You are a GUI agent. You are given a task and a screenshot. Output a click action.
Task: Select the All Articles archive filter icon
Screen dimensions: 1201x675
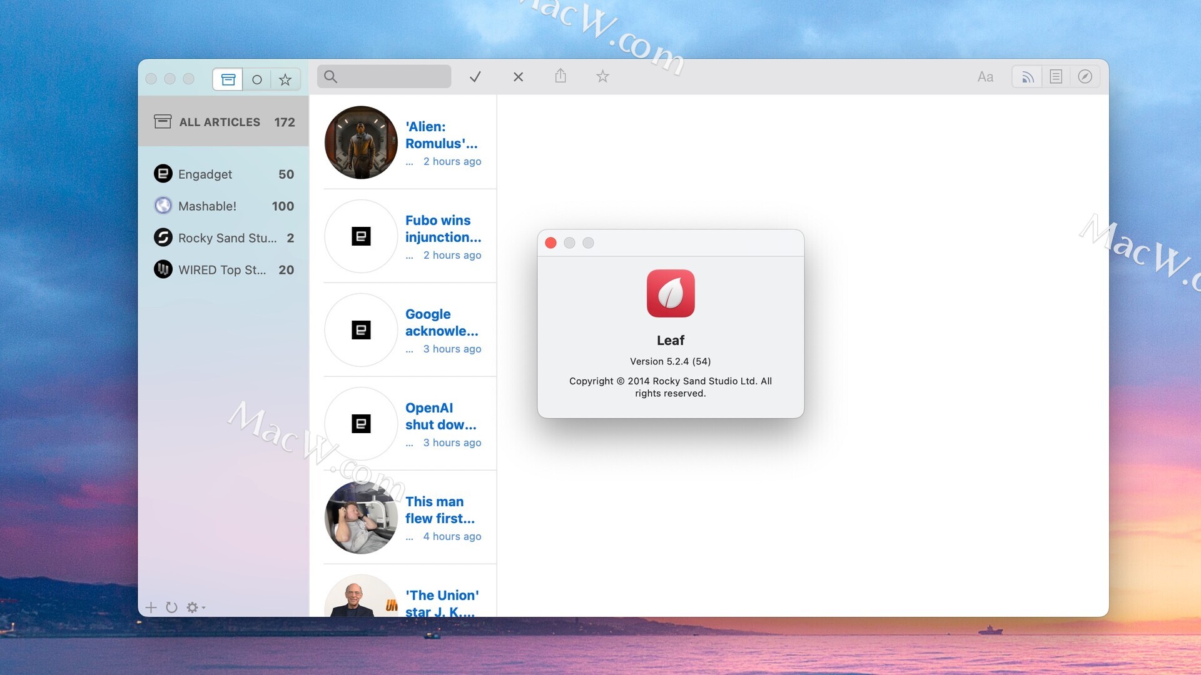pos(228,79)
